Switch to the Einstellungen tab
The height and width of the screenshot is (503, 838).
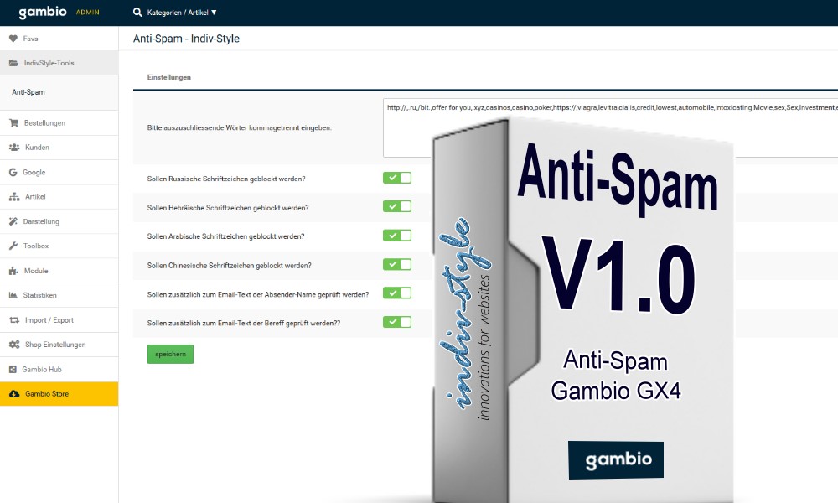tap(169, 77)
